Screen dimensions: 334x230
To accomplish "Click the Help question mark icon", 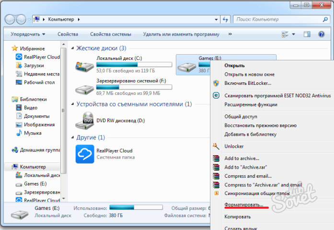I will click(x=321, y=34).
